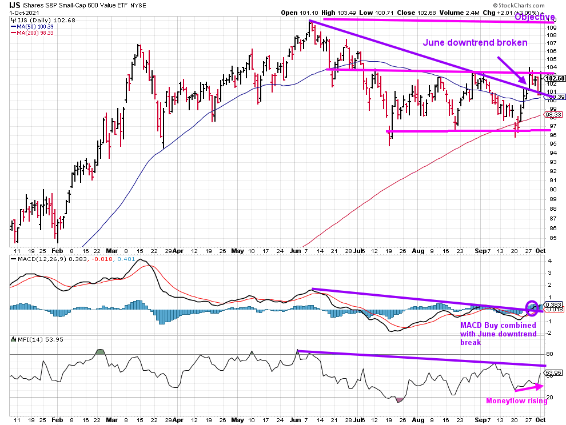Image resolution: width=566 pixels, height=425 pixels.
Task: Click the 'MFI(14) 53.95' indicator label
Action: pos(41,339)
